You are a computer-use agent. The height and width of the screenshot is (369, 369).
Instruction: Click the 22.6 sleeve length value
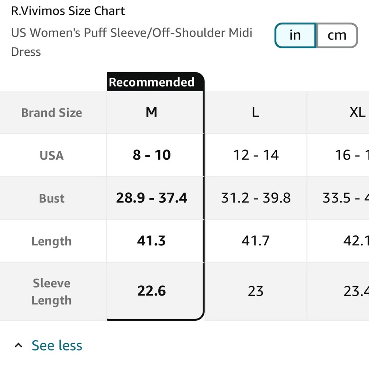coord(152,291)
